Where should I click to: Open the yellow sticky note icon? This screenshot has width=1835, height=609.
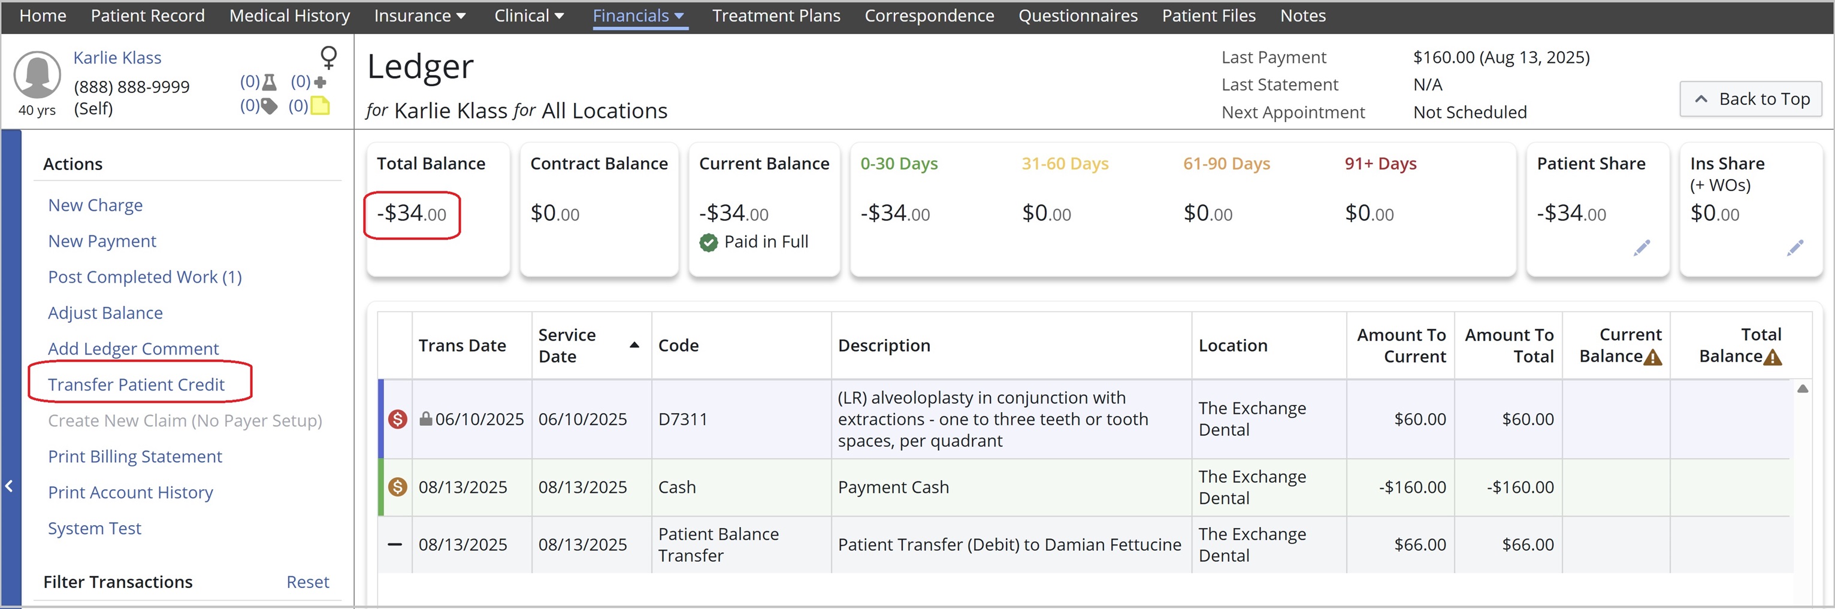[x=321, y=106]
